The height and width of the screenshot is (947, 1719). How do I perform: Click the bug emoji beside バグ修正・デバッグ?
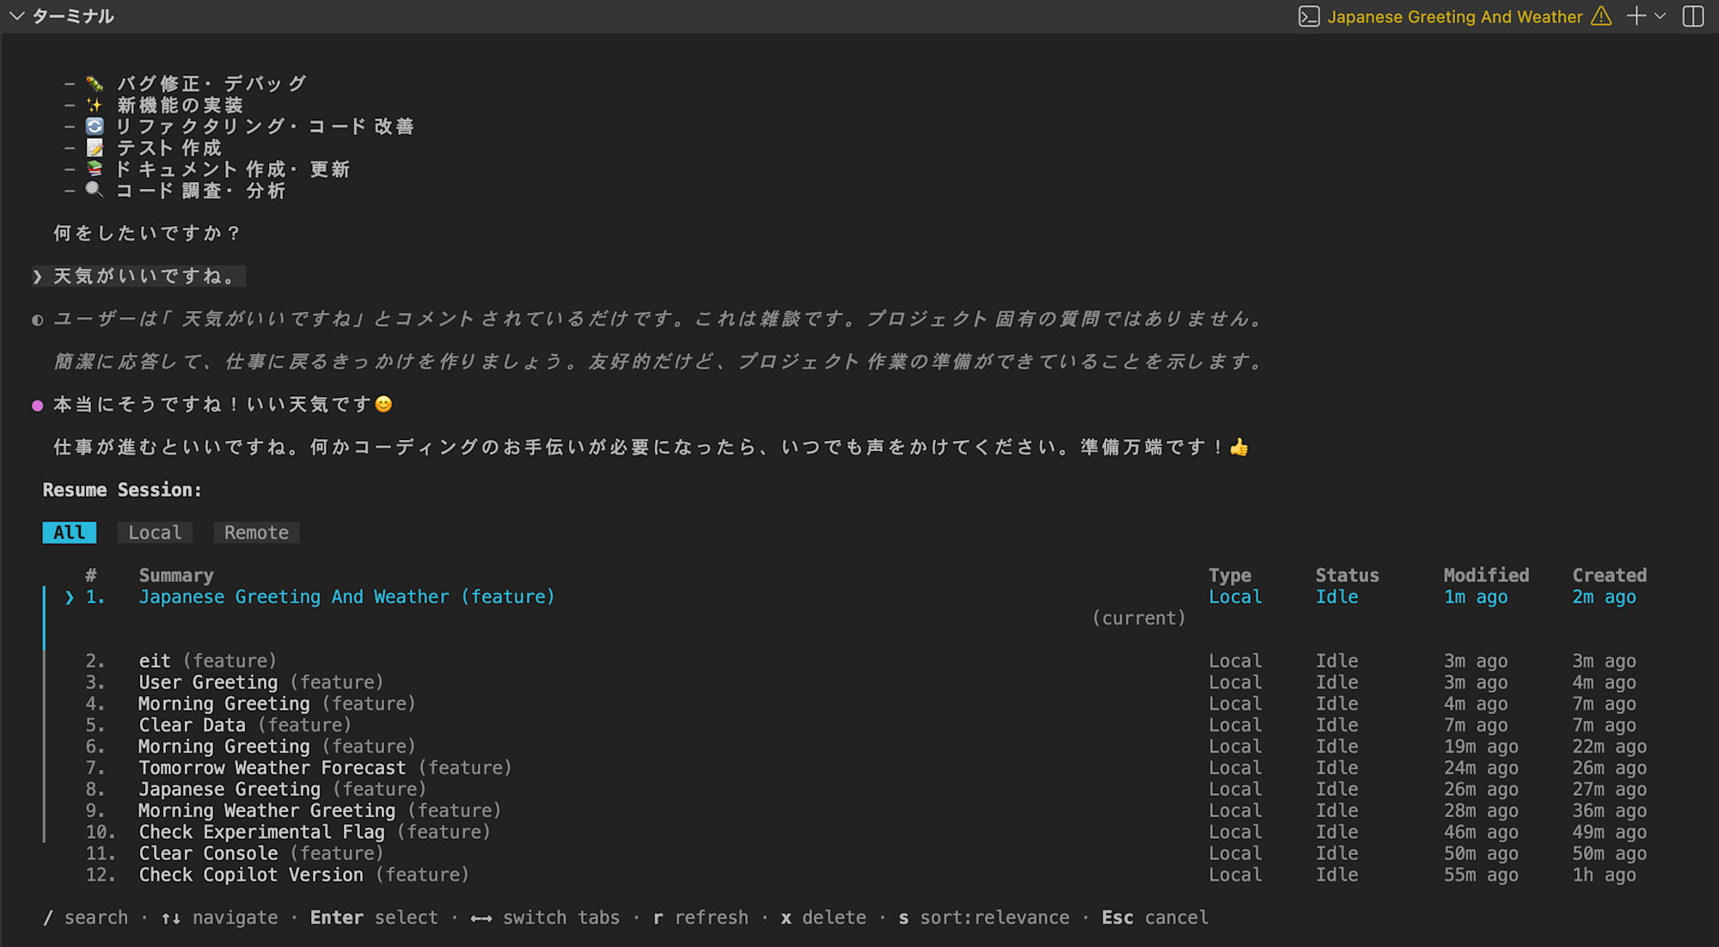pos(95,83)
